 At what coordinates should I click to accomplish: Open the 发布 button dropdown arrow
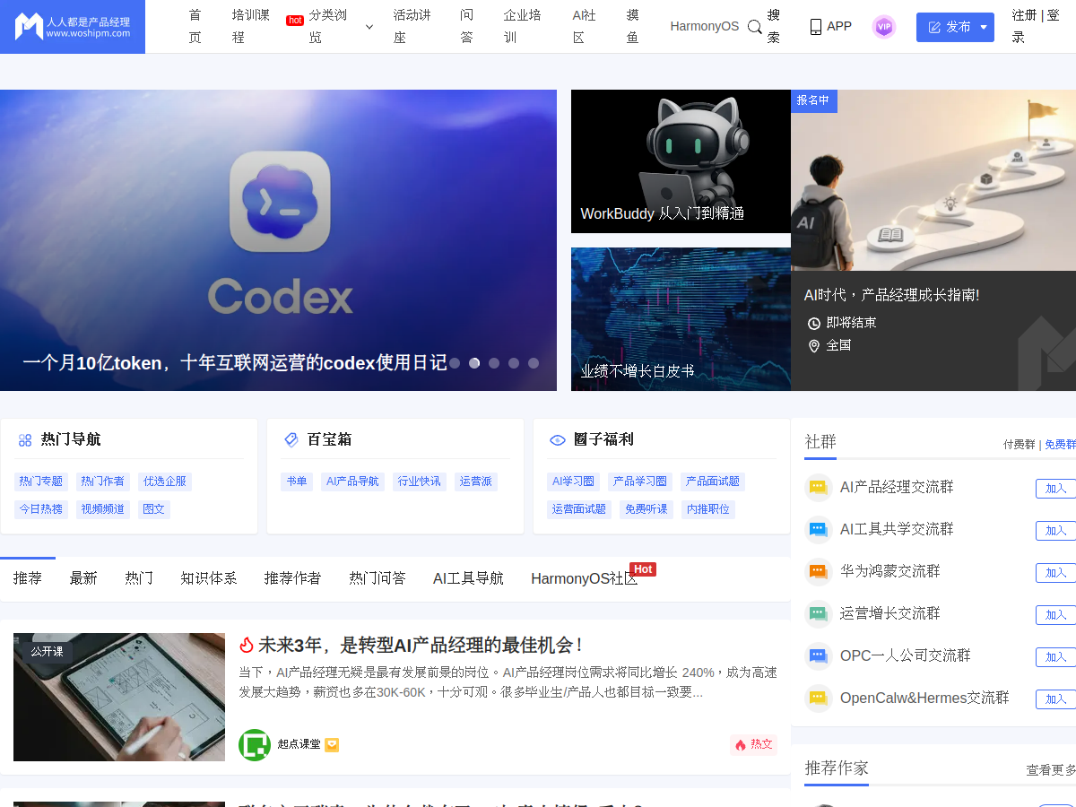983,27
